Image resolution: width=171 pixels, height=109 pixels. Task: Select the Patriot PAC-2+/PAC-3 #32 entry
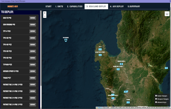(20, 98)
